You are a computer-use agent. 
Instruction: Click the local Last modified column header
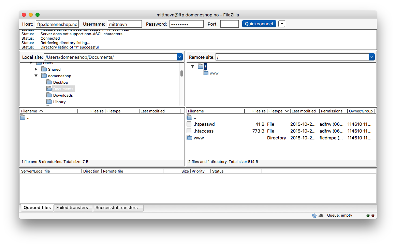[x=160, y=111]
